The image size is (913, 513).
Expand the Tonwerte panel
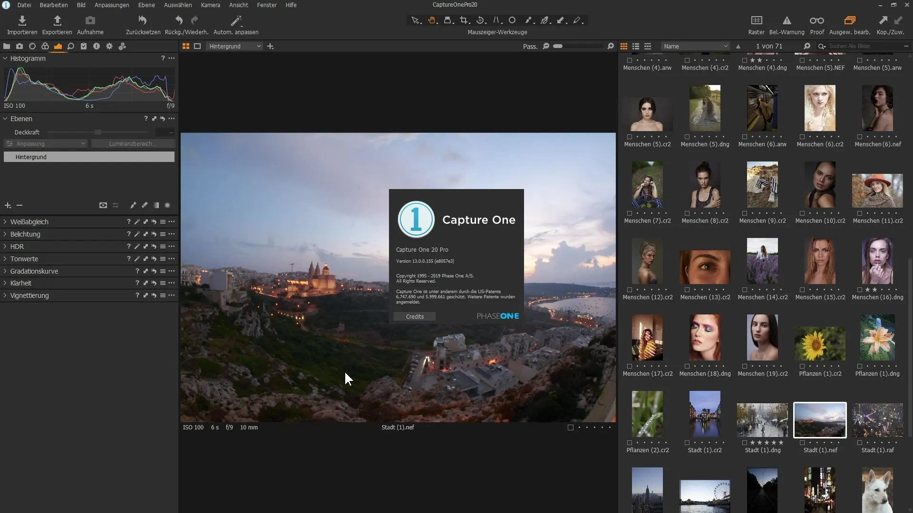click(x=5, y=259)
